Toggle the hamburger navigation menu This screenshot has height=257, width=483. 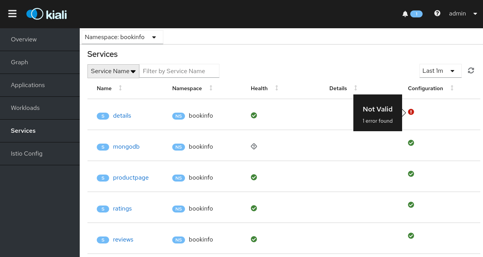pos(12,14)
